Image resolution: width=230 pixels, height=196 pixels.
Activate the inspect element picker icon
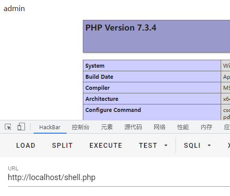coord(8,127)
